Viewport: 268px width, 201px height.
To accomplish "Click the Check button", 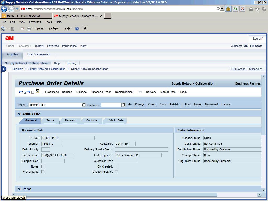I will click(x=152, y=104).
